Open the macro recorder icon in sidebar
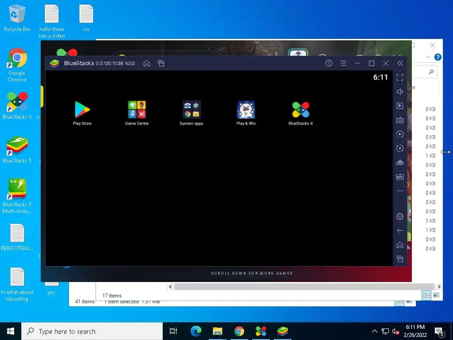The width and height of the screenshot is (453, 340). tap(400, 134)
